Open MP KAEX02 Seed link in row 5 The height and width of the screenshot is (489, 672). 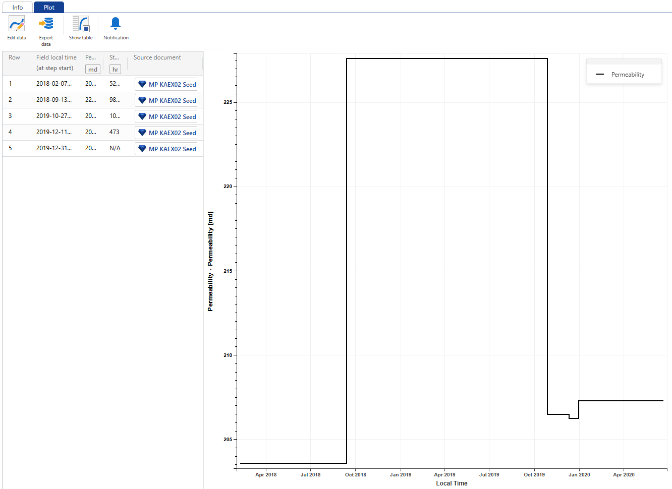172,149
